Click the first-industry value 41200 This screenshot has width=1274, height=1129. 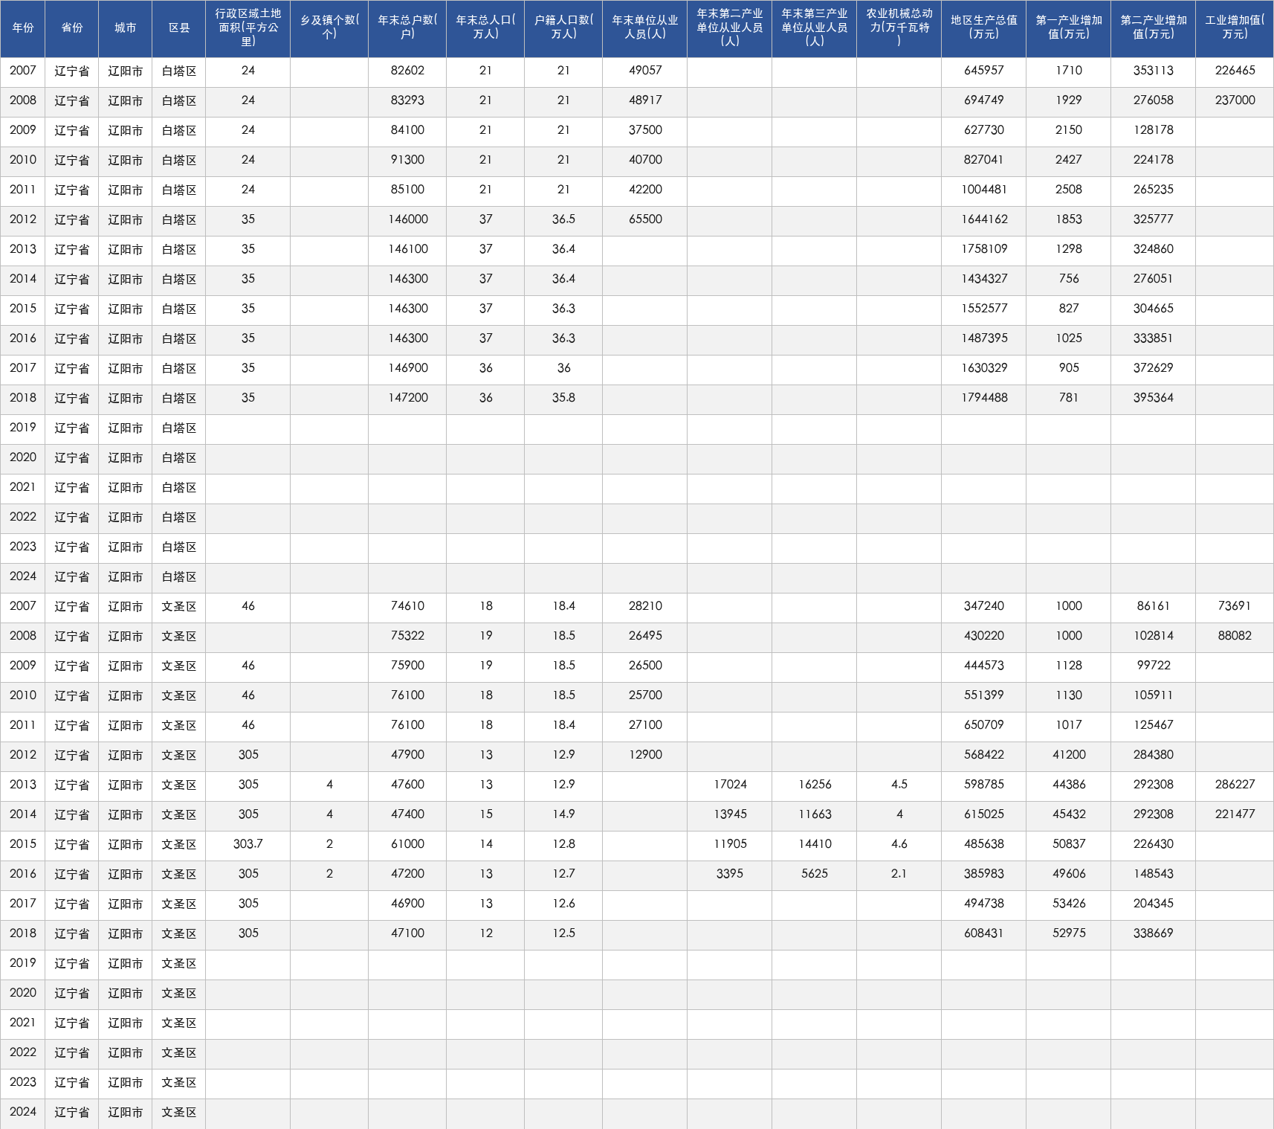[x=1068, y=755]
